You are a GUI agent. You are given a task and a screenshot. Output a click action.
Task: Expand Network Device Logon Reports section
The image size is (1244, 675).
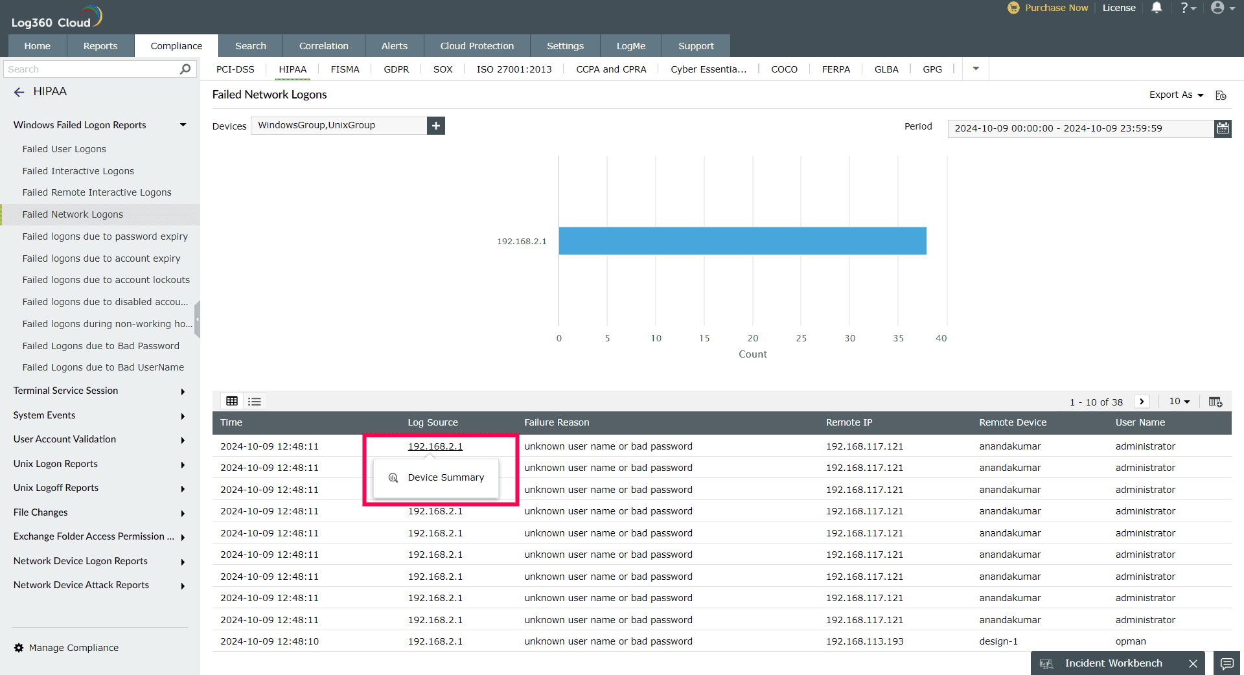(183, 562)
